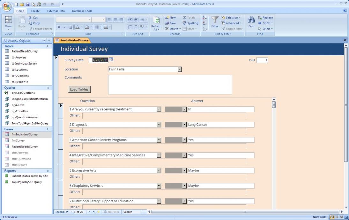Open the Create ribbon tab

35,11
